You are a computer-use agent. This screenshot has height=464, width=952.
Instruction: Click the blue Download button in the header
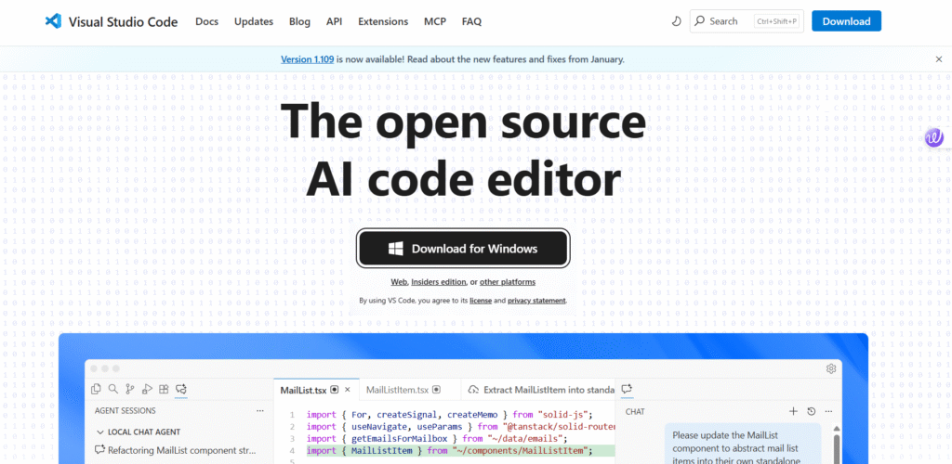point(846,21)
